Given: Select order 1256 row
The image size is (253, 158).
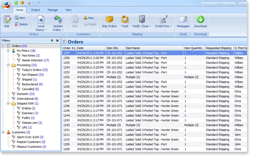Looking at the screenshot, I should coord(155,58).
